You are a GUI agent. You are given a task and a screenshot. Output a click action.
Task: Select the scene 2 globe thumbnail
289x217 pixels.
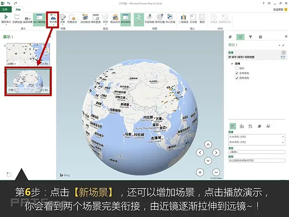click(28, 80)
